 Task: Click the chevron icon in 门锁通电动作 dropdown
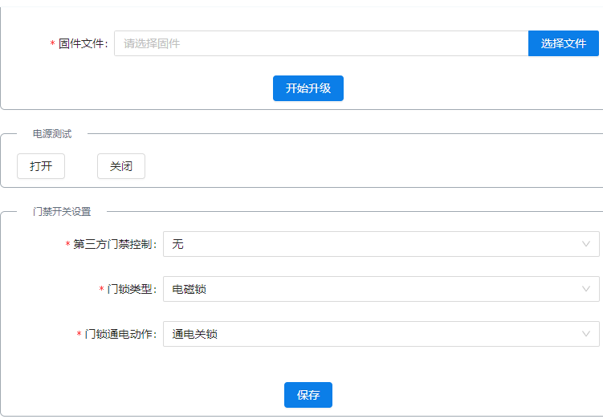click(586, 334)
